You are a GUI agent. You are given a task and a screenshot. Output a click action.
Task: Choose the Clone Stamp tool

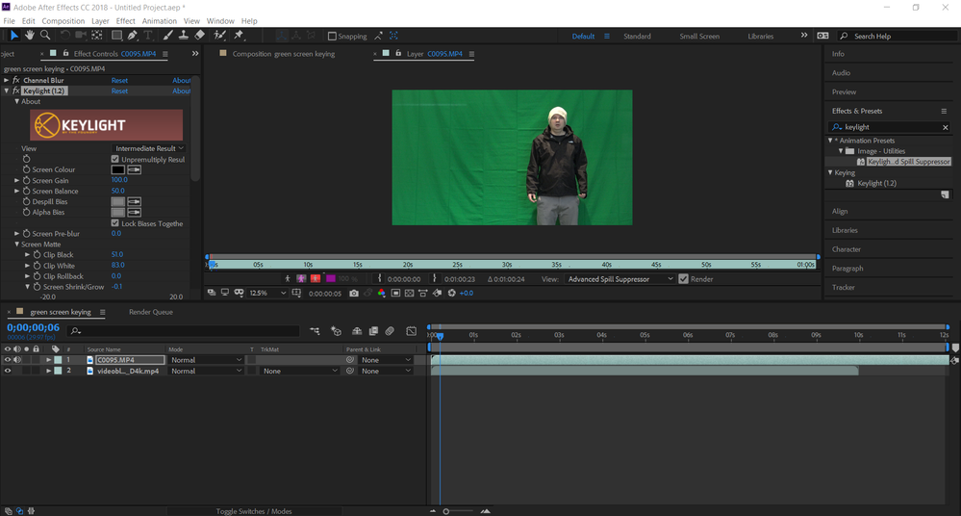pyautogui.click(x=183, y=36)
